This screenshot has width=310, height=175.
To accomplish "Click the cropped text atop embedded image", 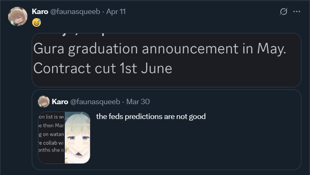I will [82, 35].
